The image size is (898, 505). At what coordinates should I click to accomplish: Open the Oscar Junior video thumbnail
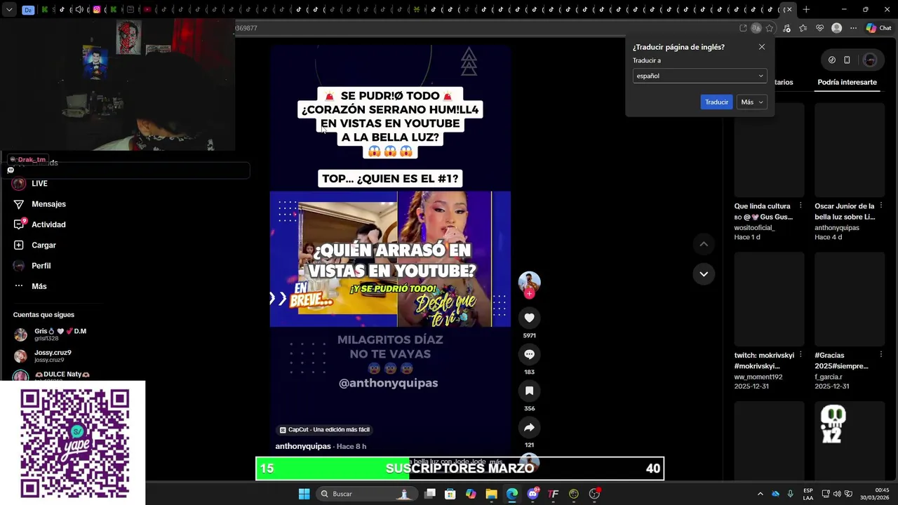(x=850, y=150)
